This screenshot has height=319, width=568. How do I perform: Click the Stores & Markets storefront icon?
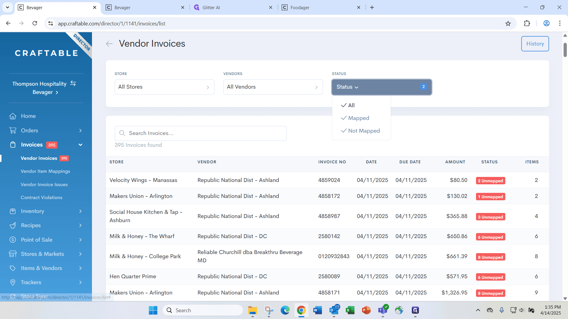13,254
